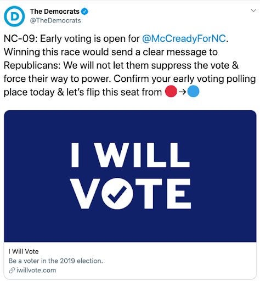
Task: Open the @McCreadyForNC mention link
Action: pos(184,38)
